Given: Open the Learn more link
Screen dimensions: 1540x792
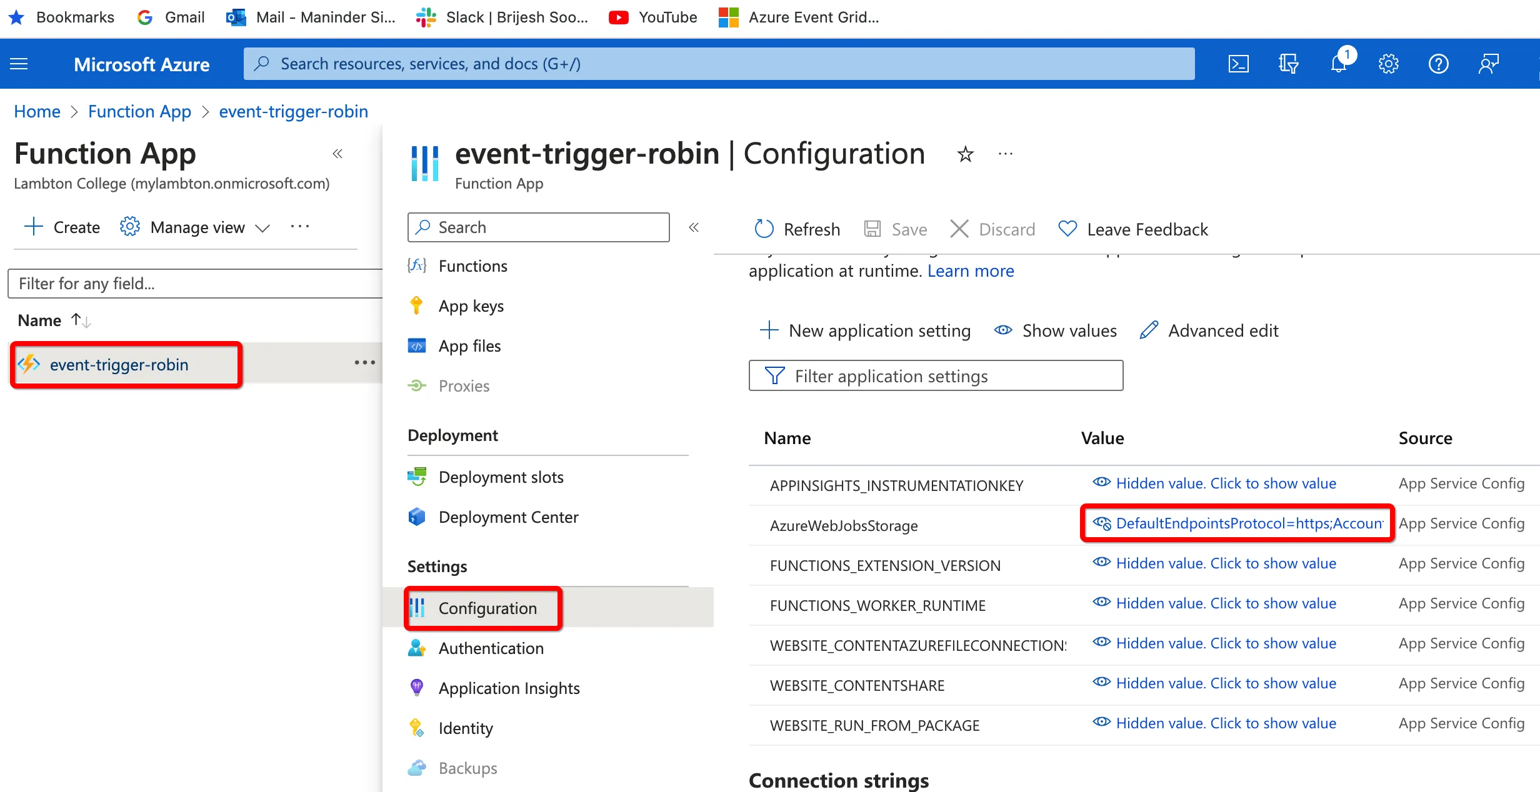Looking at the screenshot, I should click(x=970, y=271).
